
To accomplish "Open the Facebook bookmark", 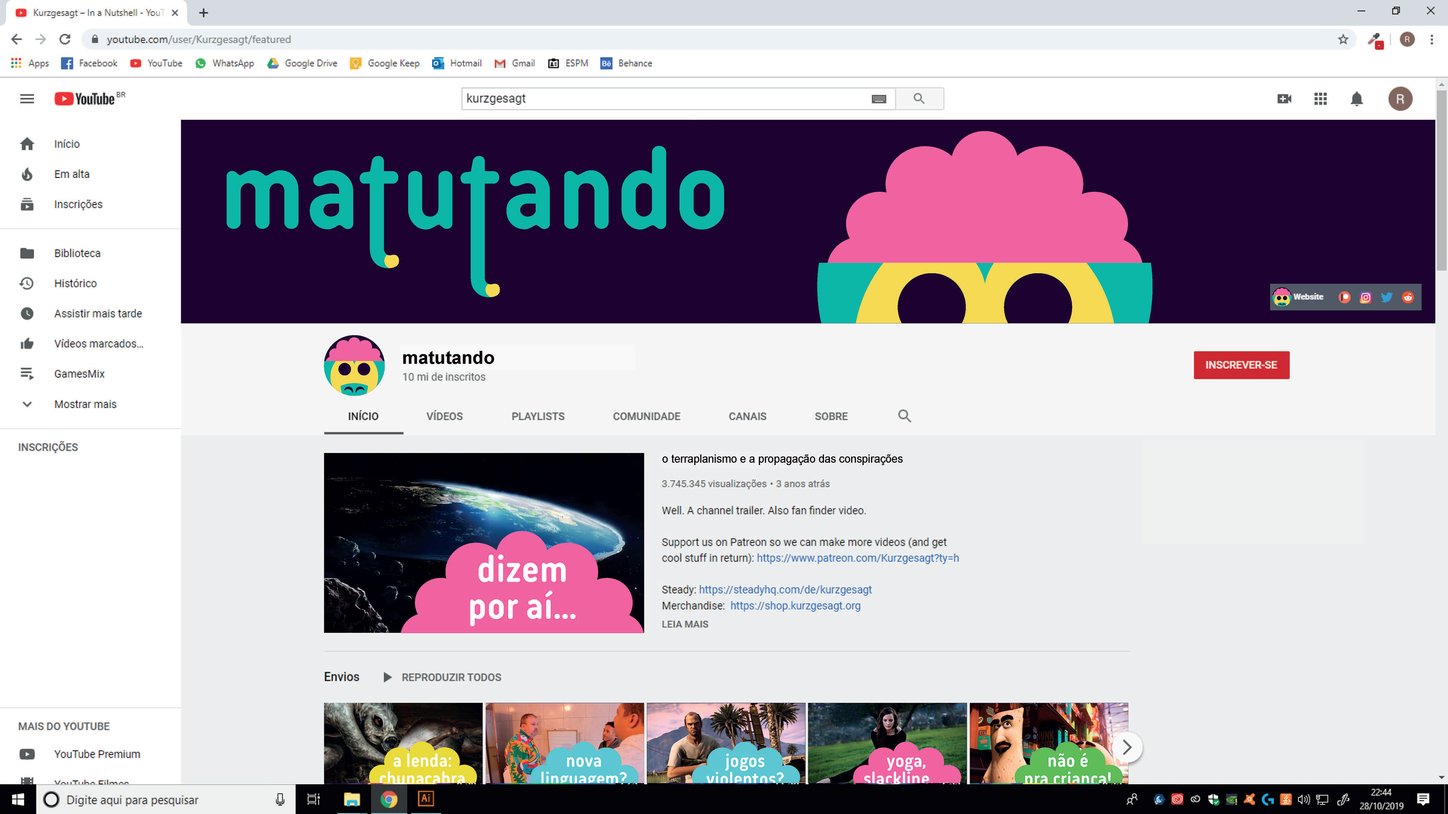I will (x=89, y=63).
